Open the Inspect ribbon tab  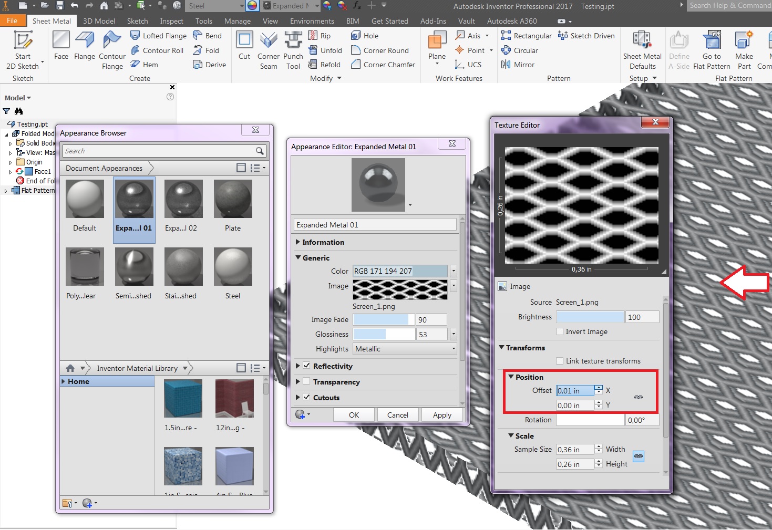click(x=171, y=21)
